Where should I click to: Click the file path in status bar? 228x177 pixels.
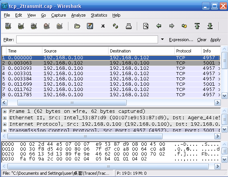pyautogui.click(x=56, y=173)
